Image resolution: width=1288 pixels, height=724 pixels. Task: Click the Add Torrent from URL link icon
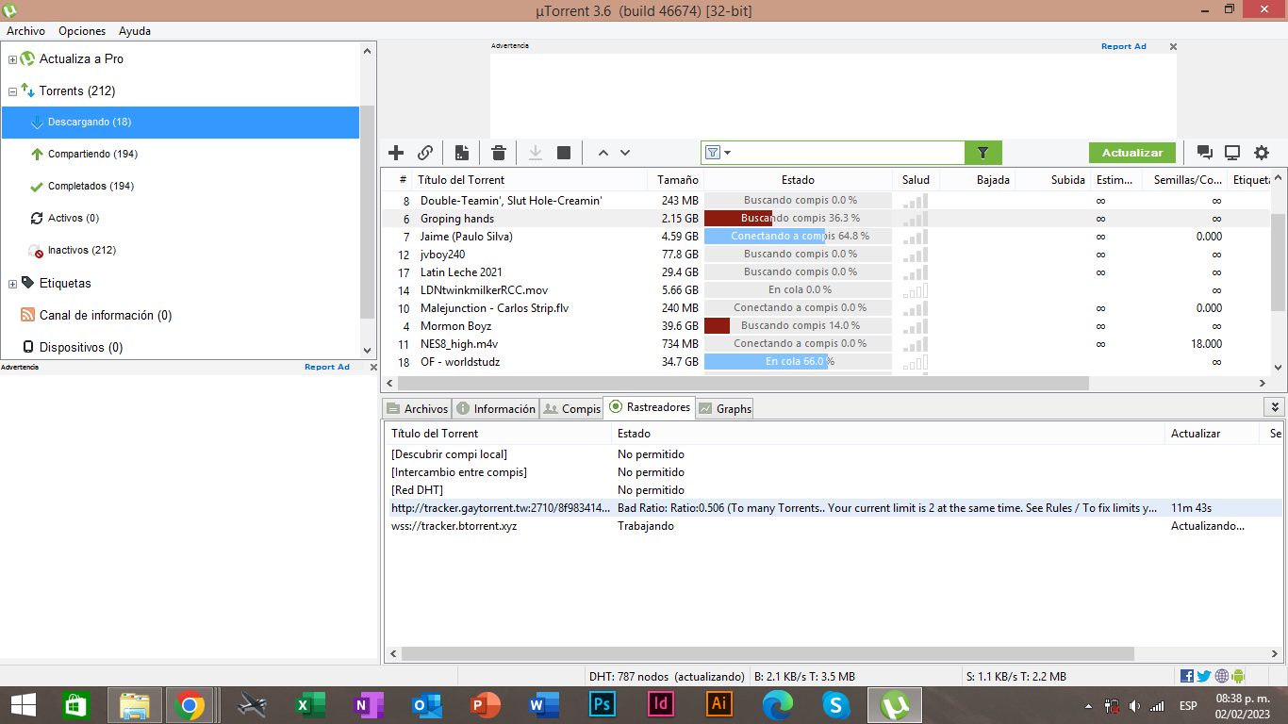click(425, 153)
